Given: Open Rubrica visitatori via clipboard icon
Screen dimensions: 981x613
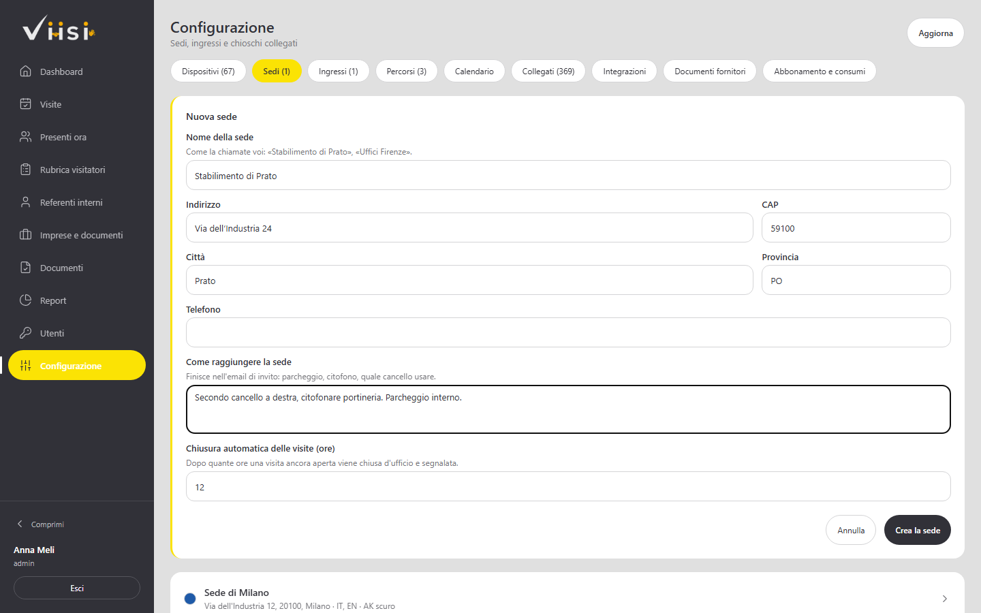Looking at the screenshot, I should 25,169.
